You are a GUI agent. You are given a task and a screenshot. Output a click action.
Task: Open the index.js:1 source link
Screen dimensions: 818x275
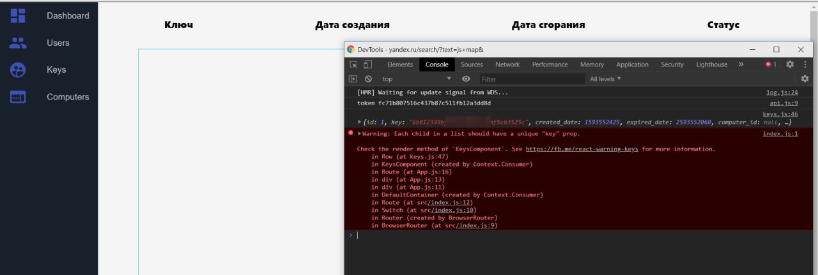click(x=780, y=133)
